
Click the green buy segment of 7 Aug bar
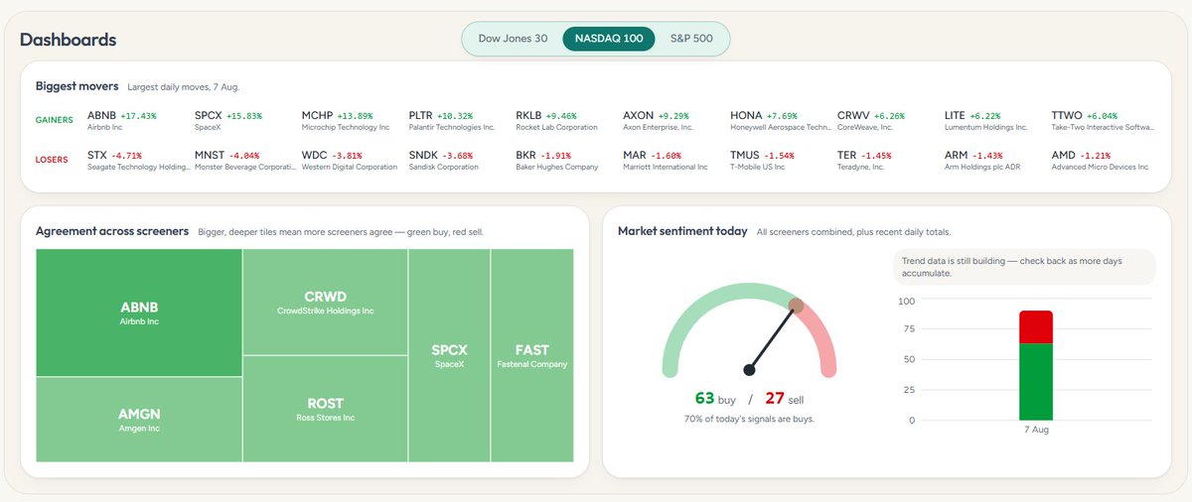pos(1036,381)
